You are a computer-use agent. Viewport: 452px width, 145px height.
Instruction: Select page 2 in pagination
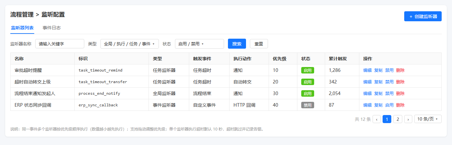(x=398, y=119)
